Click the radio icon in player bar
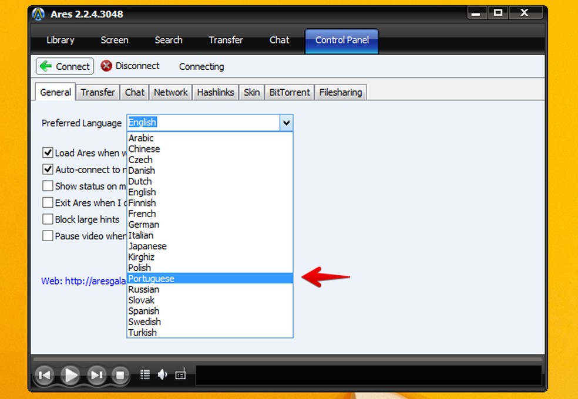This screenshot has height=399, width=578. (x=180, y=374)
